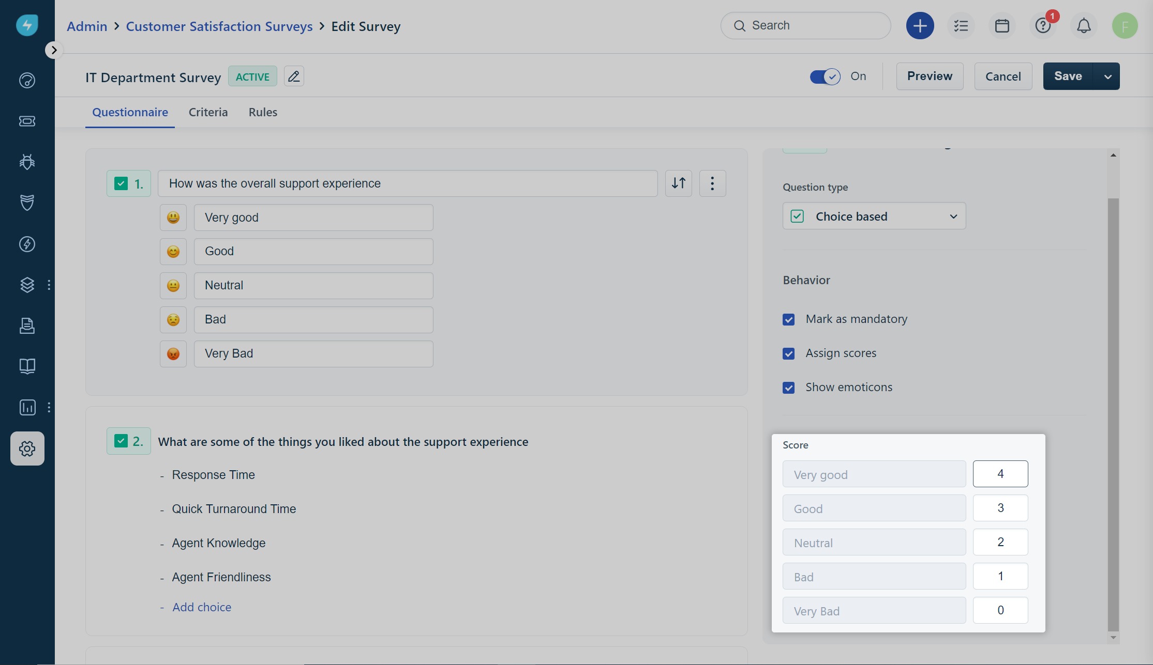
Task: Switch to the Rules tab
Action: tap(263, 112)
